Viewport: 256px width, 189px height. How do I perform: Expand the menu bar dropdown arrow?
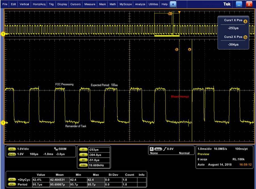click(173, 5)
